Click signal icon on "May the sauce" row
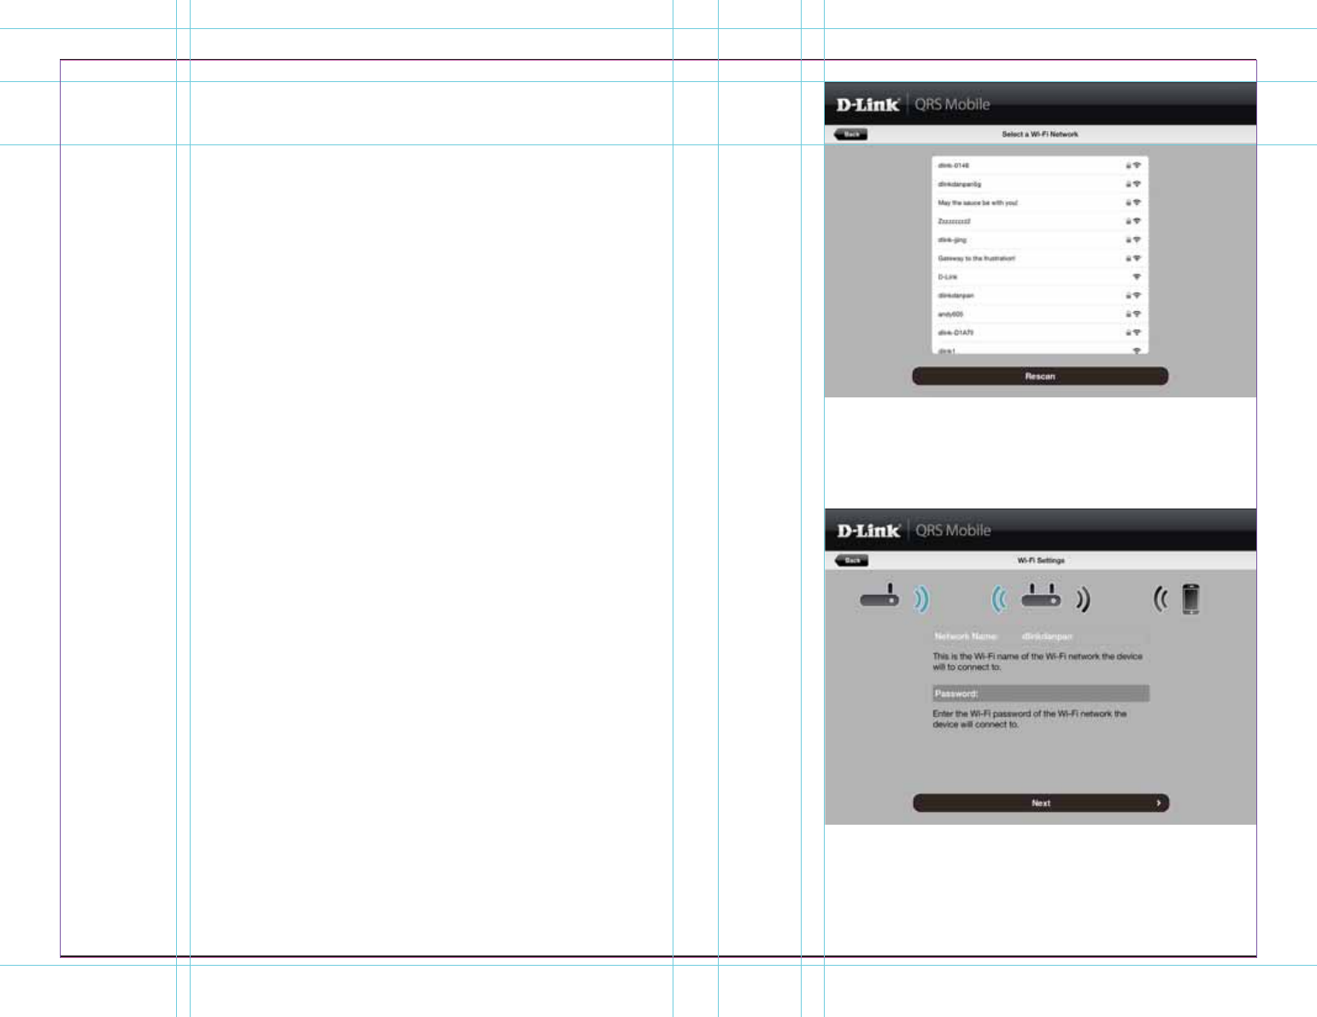Viewport: 1317px width, 1017px height. pos(1137,203)
